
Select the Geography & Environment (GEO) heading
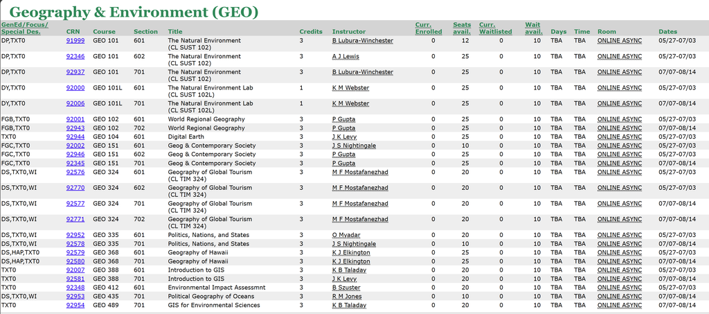(x=134, y=12)
